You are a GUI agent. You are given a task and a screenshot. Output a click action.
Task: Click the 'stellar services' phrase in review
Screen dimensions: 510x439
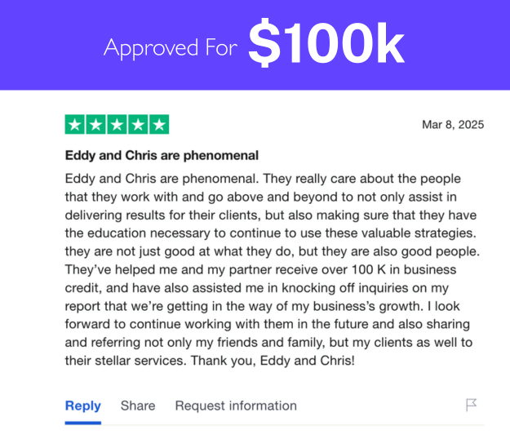[140, 361]
